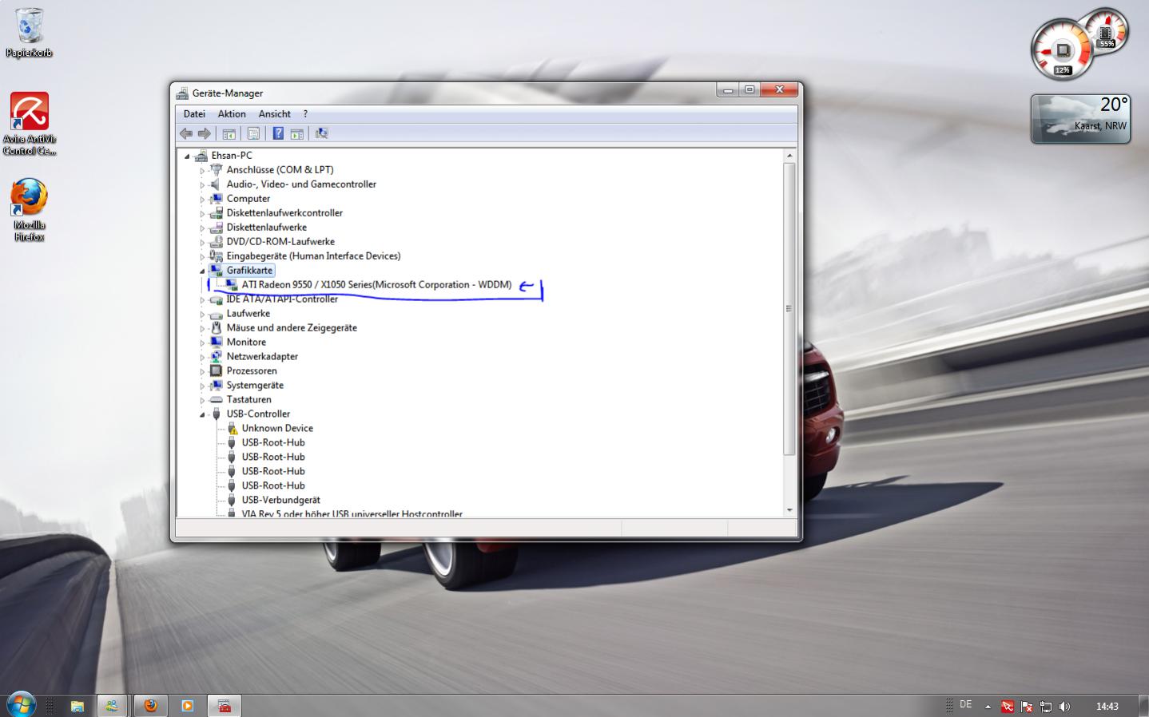Open the Datei menu

[x=194, y=114]
